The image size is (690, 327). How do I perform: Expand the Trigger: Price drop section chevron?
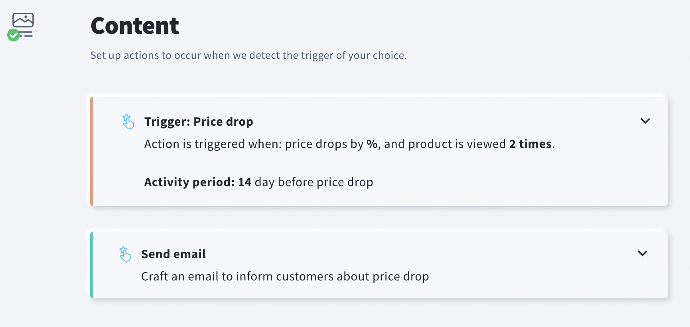point(645,121)
